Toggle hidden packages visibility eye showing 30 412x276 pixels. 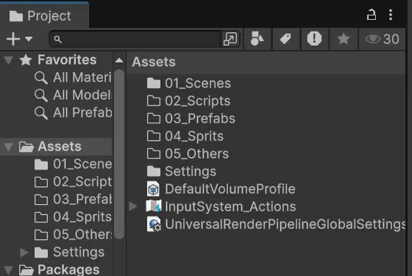click(383, 39)
